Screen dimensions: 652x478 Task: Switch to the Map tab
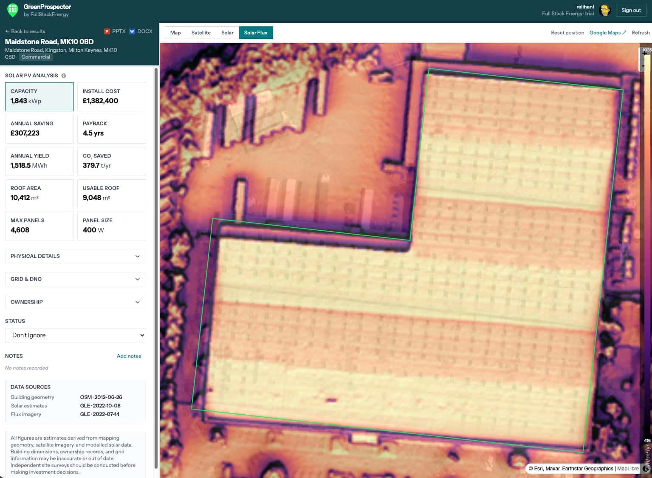[x=175, y=33]
